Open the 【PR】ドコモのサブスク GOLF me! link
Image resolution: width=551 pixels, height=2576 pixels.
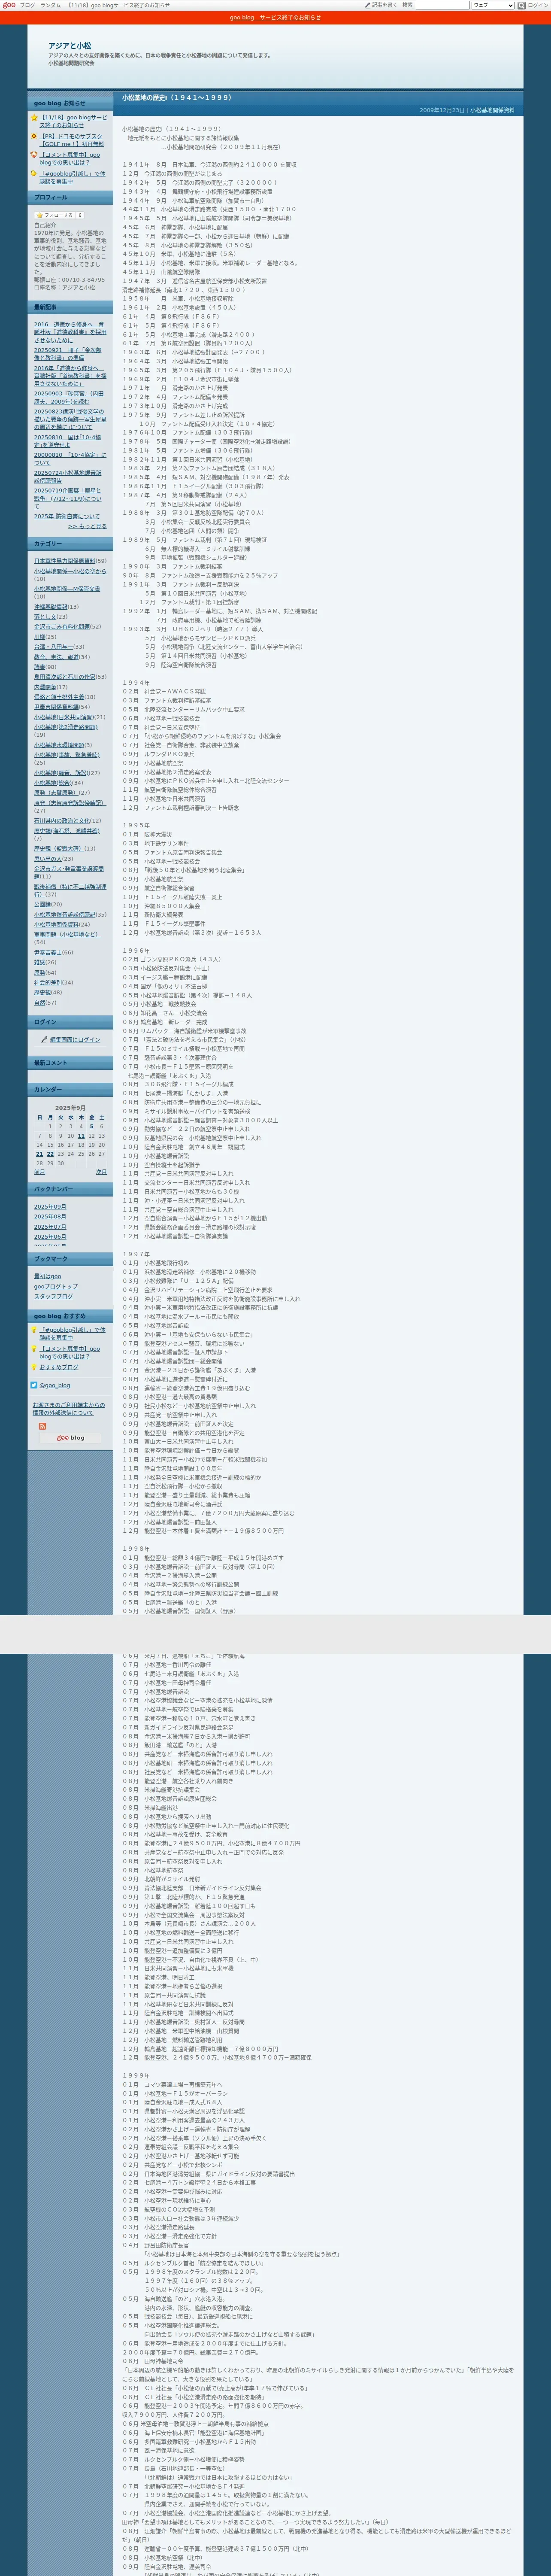point(72,140)
